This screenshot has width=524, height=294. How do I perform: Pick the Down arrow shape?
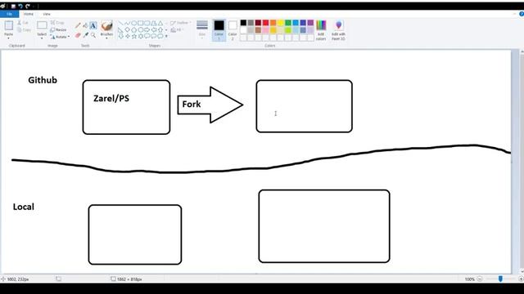pos(120,36)
